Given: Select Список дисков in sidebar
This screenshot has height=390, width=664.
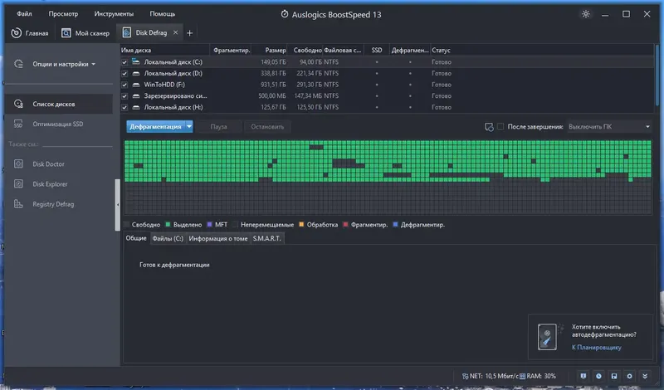Looking at the screenshot, I should click(59, 104).
